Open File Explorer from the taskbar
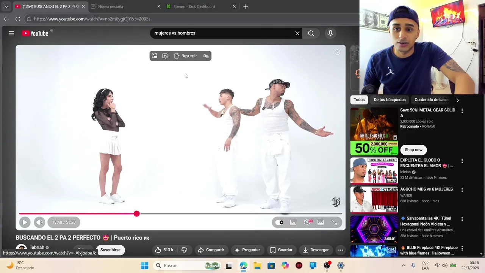This screenshot has width=485, height=273. coord(257,265)
